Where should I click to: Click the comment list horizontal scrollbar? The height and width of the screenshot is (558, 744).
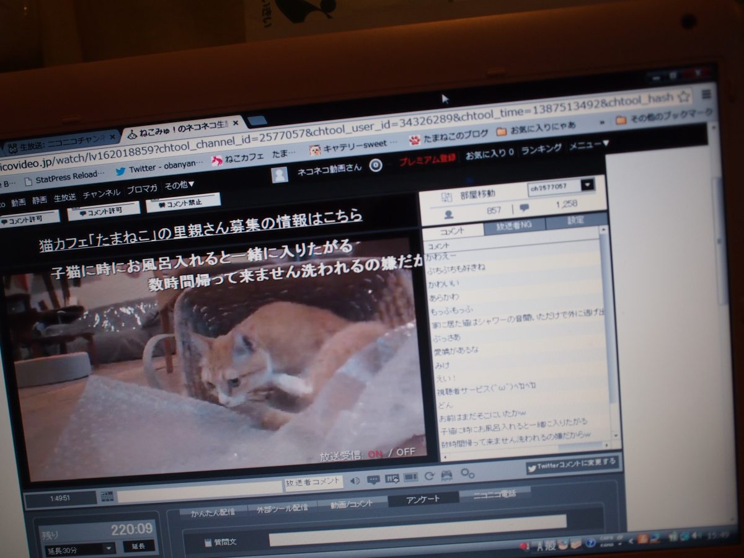click(x=526, y=449)
